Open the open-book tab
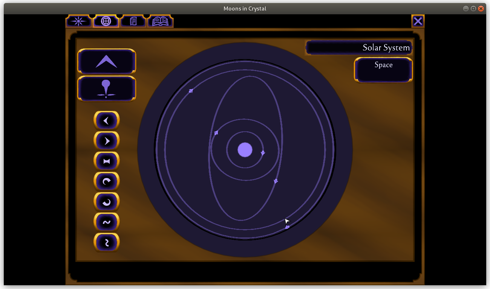This screenshot has height=289, width=490. pyautogui.click(x=160, y=21)
